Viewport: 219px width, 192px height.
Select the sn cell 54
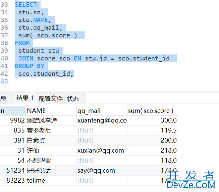coord(13,160)
